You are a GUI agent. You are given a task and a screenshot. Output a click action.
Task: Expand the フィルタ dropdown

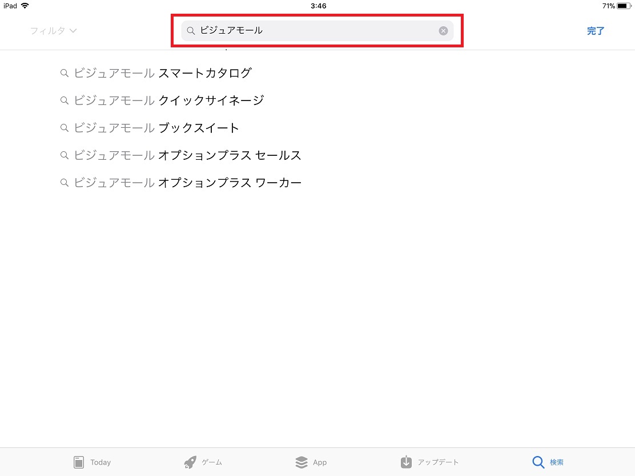tap(53, 31)
